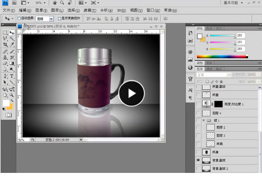Select the Path Selection tool

pyautogui.click(x=5, y=82)
